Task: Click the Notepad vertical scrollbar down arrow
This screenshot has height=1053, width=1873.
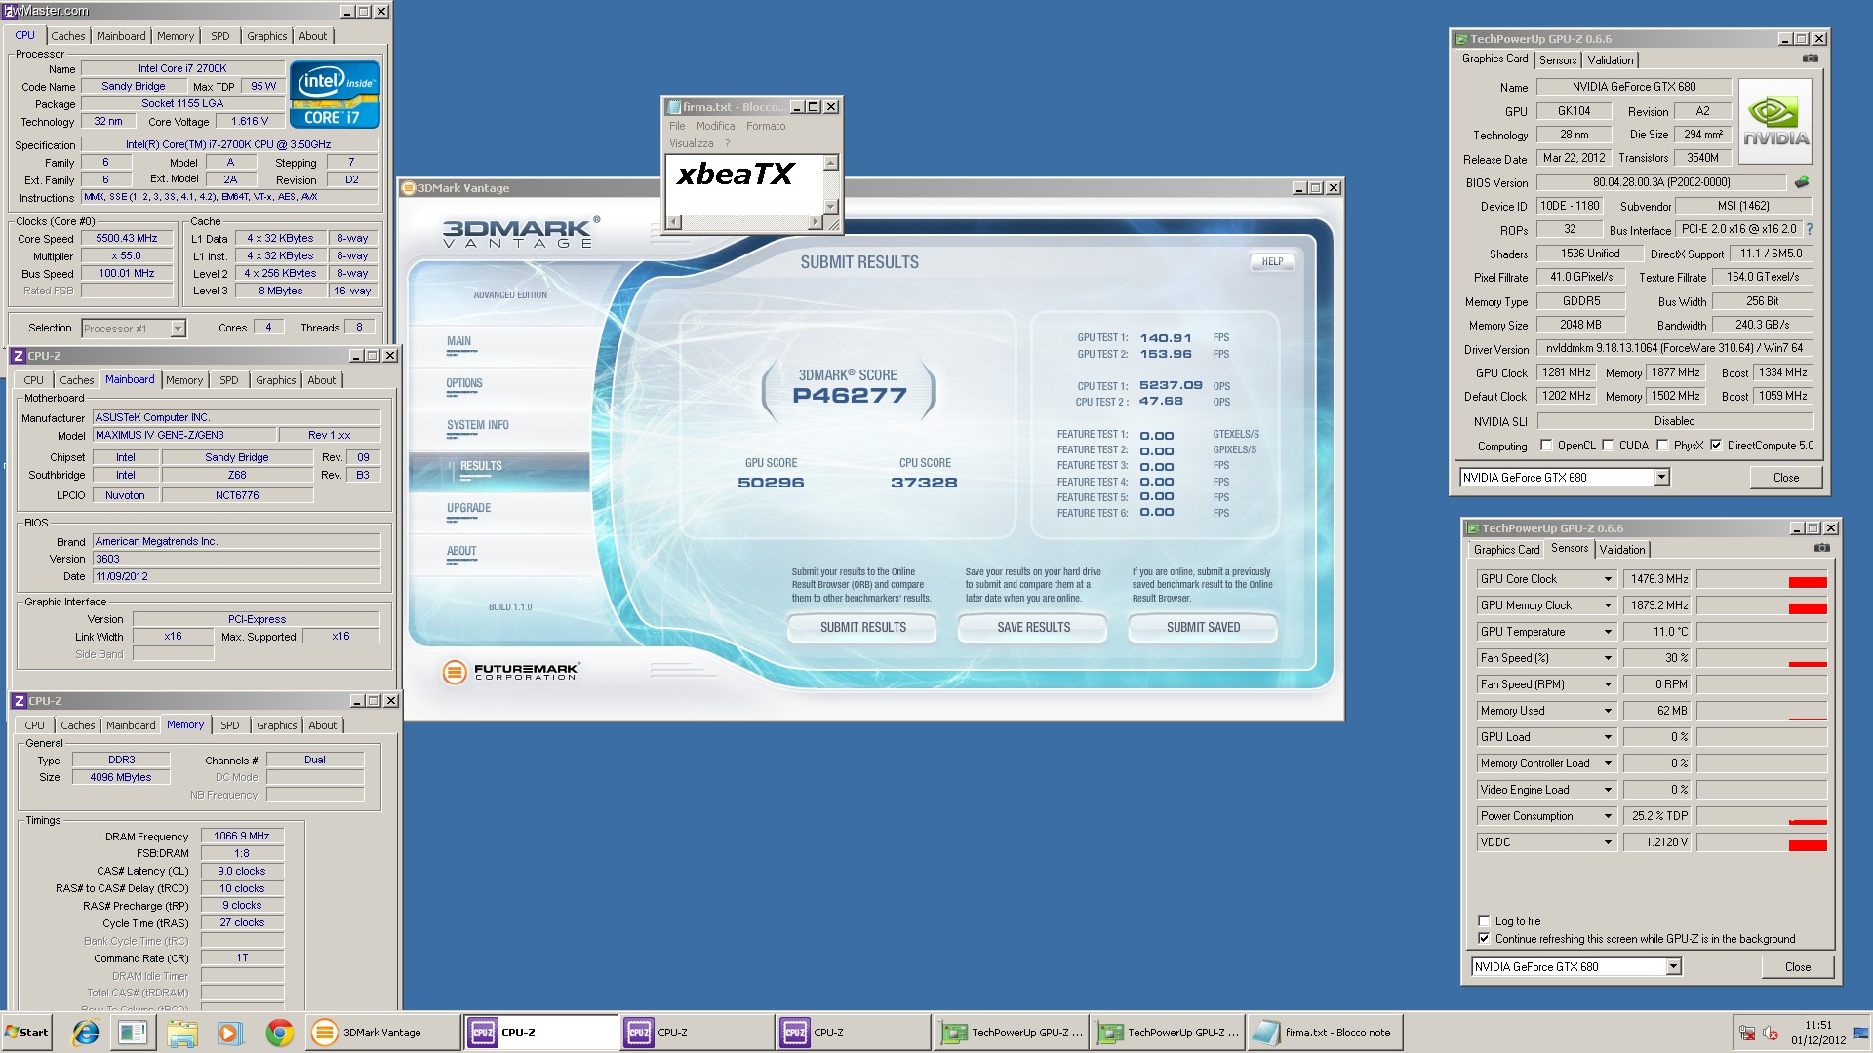Action: point(831,207)
